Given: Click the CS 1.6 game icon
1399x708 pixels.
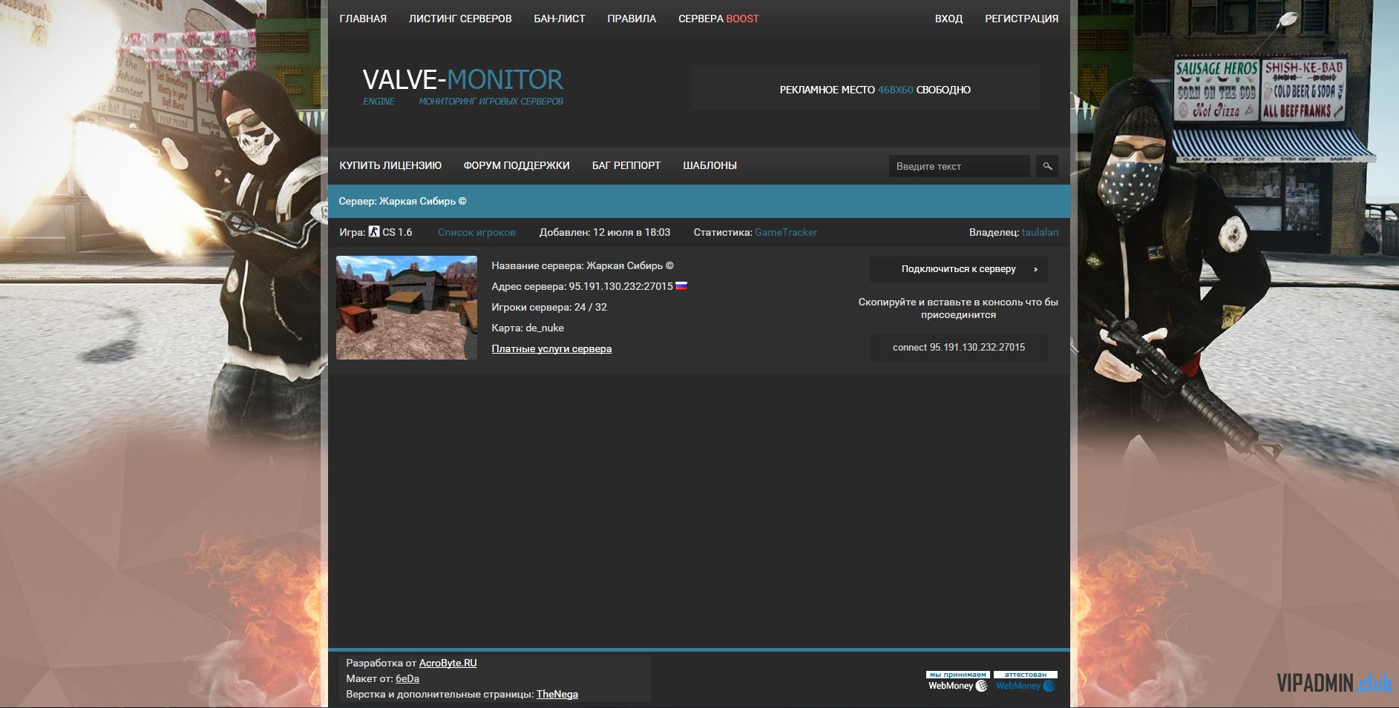Looking at the screenshot, I should point(374,232).
